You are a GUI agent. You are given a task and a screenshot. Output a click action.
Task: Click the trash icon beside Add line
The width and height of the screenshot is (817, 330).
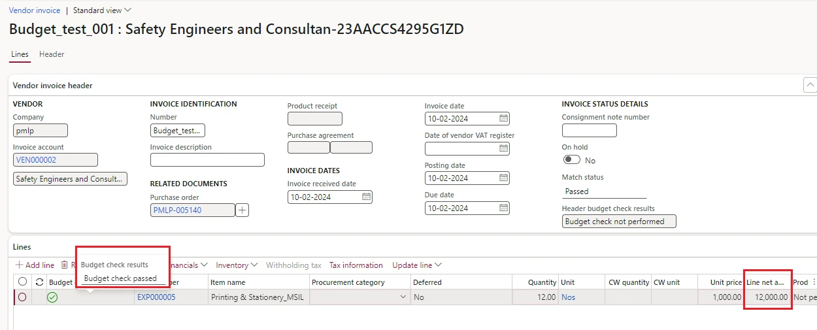click(x=65, y=265)
